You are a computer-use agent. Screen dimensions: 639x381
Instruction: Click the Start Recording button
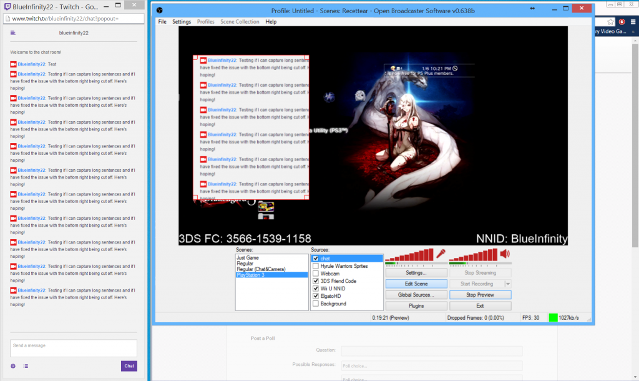[477, 284]
